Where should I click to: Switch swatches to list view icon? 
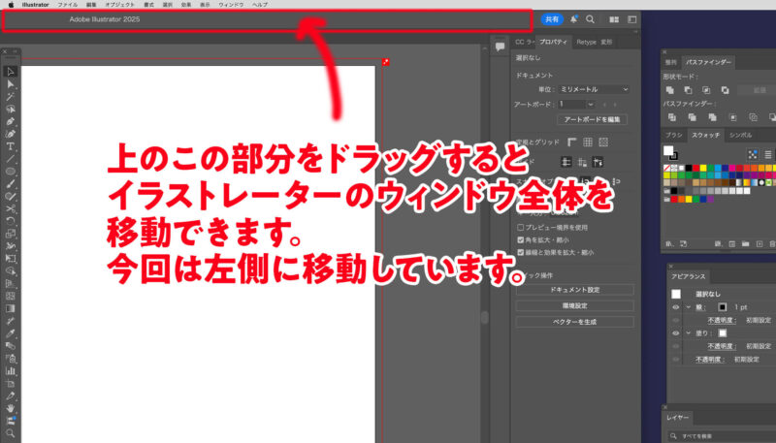(x=767, y=155)
